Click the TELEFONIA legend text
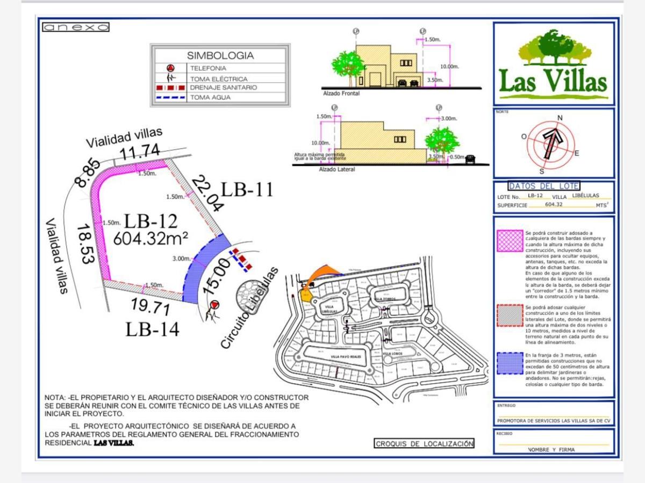Screen dimensions: 645x483 [x=208, y=68]
